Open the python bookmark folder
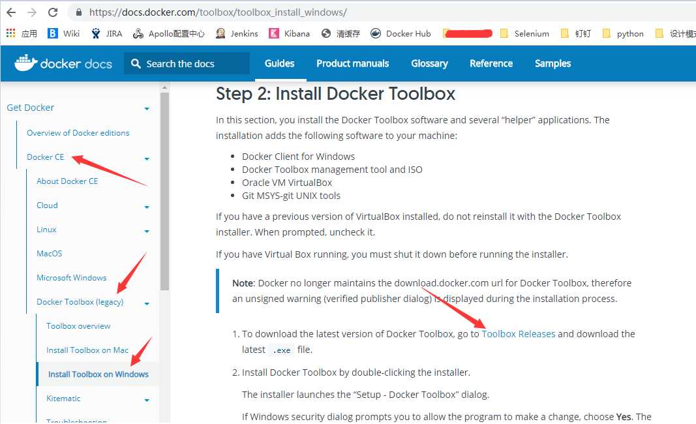 coord(623,33)
